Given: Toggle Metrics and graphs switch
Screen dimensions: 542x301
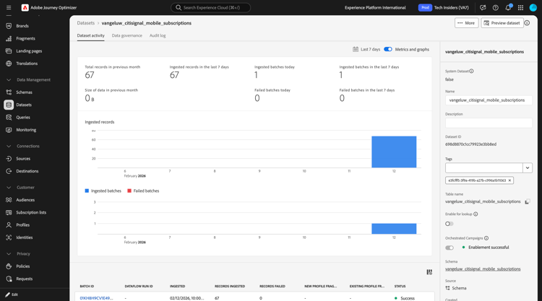Looking at the screenshot, I should (x=388, y=49).
